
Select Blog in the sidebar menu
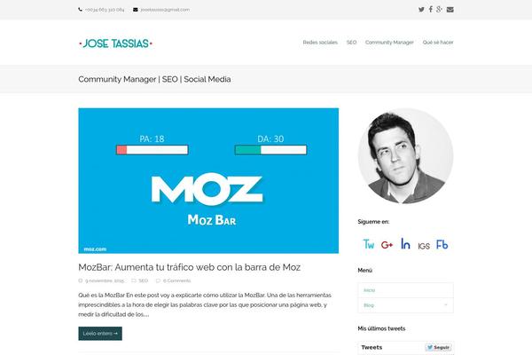click(405, 305)
